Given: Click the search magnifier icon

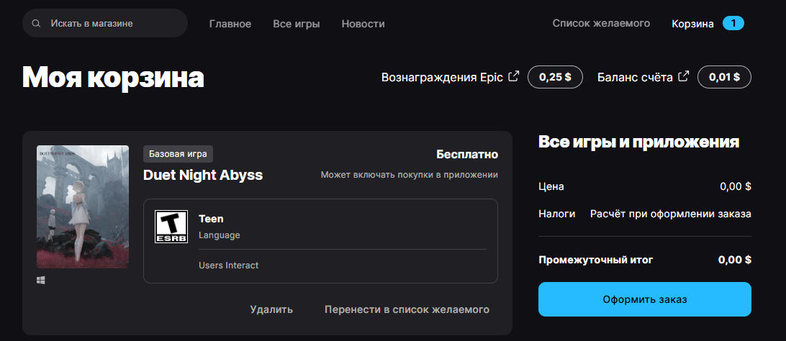Looking at the screenshot, I should pos(35,24).
